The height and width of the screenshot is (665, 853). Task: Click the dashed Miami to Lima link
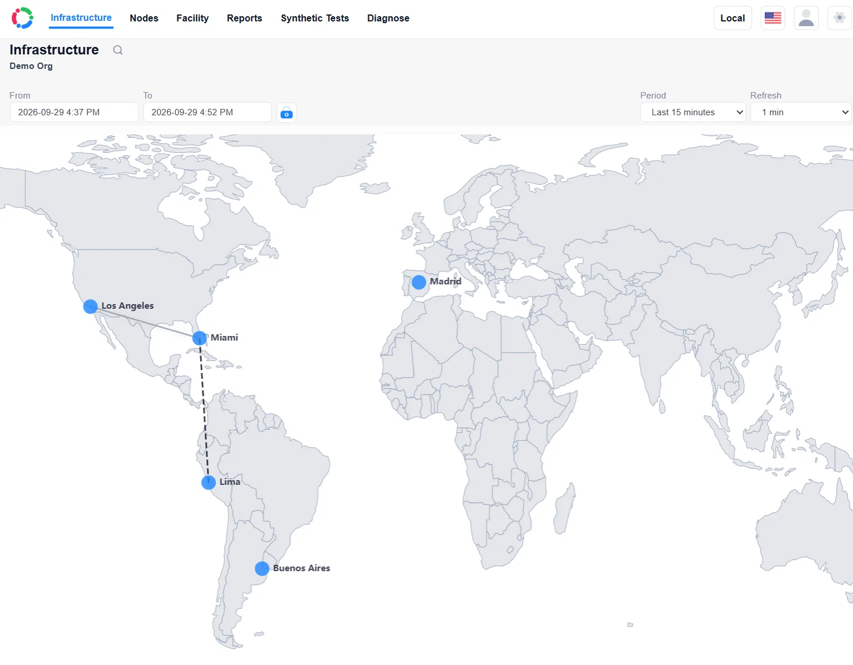(204, 410)
